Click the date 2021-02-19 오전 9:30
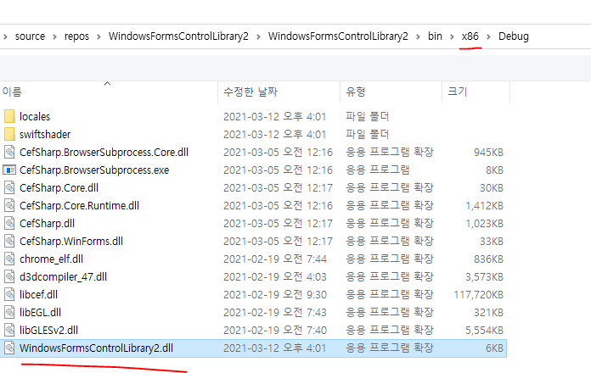Screen dimensions: 591x373 (275, 295)
